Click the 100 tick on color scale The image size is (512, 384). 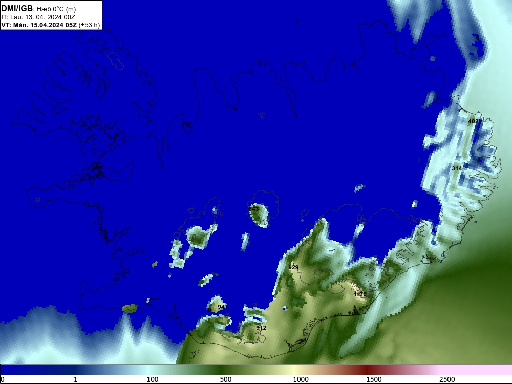[x=153, y=379]
